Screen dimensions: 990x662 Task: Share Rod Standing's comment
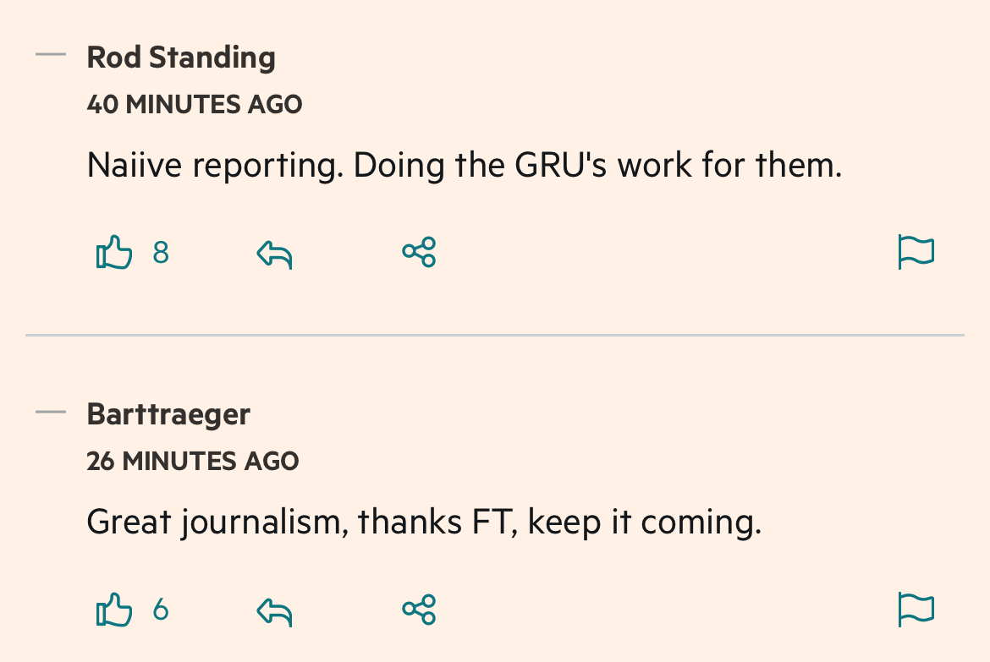point(419,252)
